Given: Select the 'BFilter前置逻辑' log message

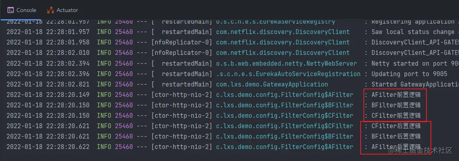Looking at the screenshot, I should [x=396, y=105].
